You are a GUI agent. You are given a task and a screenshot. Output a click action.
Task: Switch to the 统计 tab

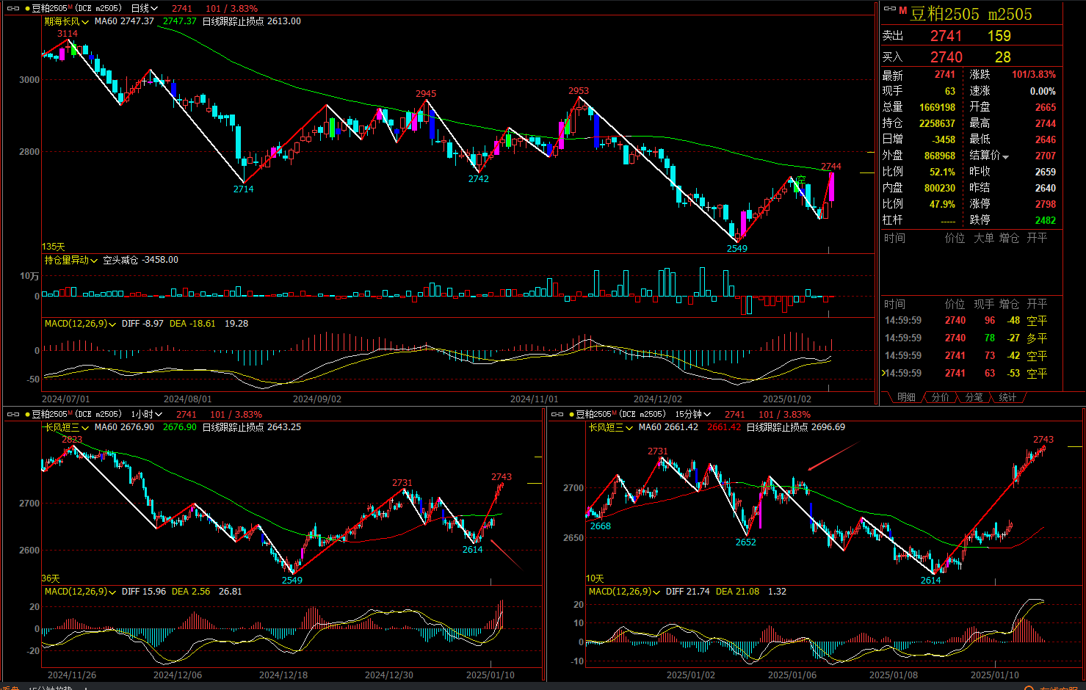coord(1007,397)
